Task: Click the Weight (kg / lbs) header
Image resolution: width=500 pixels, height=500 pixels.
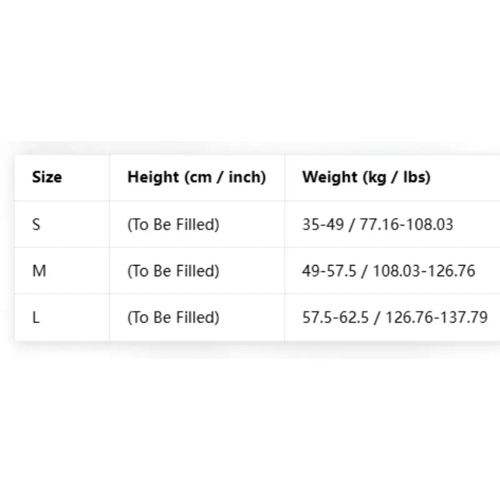Action: [x=366, y=177]
